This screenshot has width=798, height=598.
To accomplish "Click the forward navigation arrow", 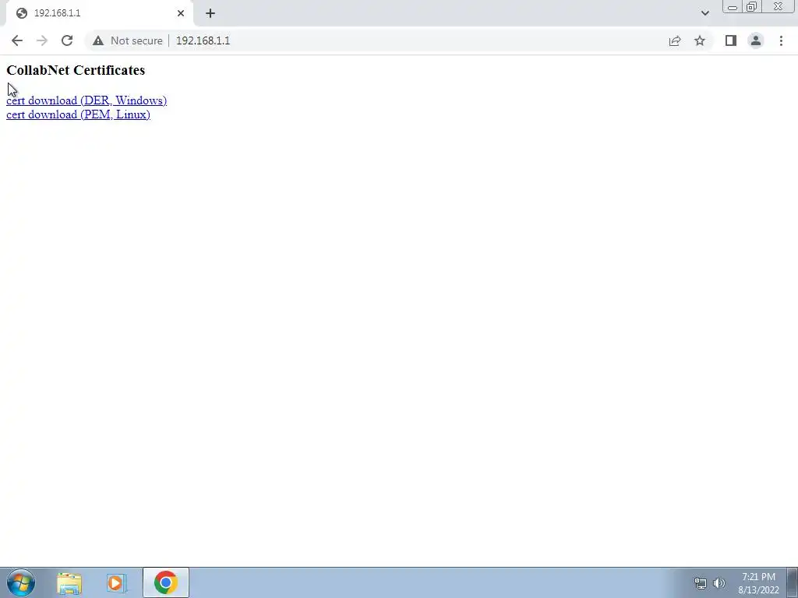I will [x=42, y=40].
